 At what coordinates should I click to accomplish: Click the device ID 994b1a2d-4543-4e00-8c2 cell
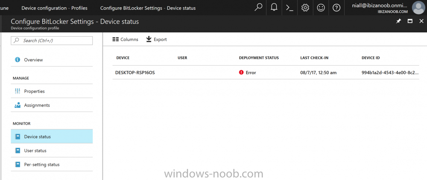tap(390, 73)
